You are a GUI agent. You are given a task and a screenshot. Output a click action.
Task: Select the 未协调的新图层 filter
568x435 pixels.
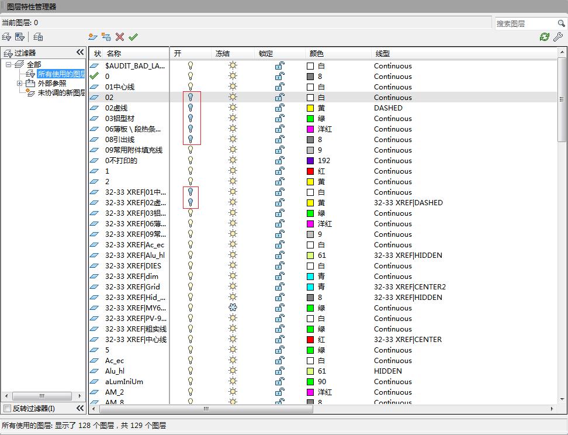(61, 93)
